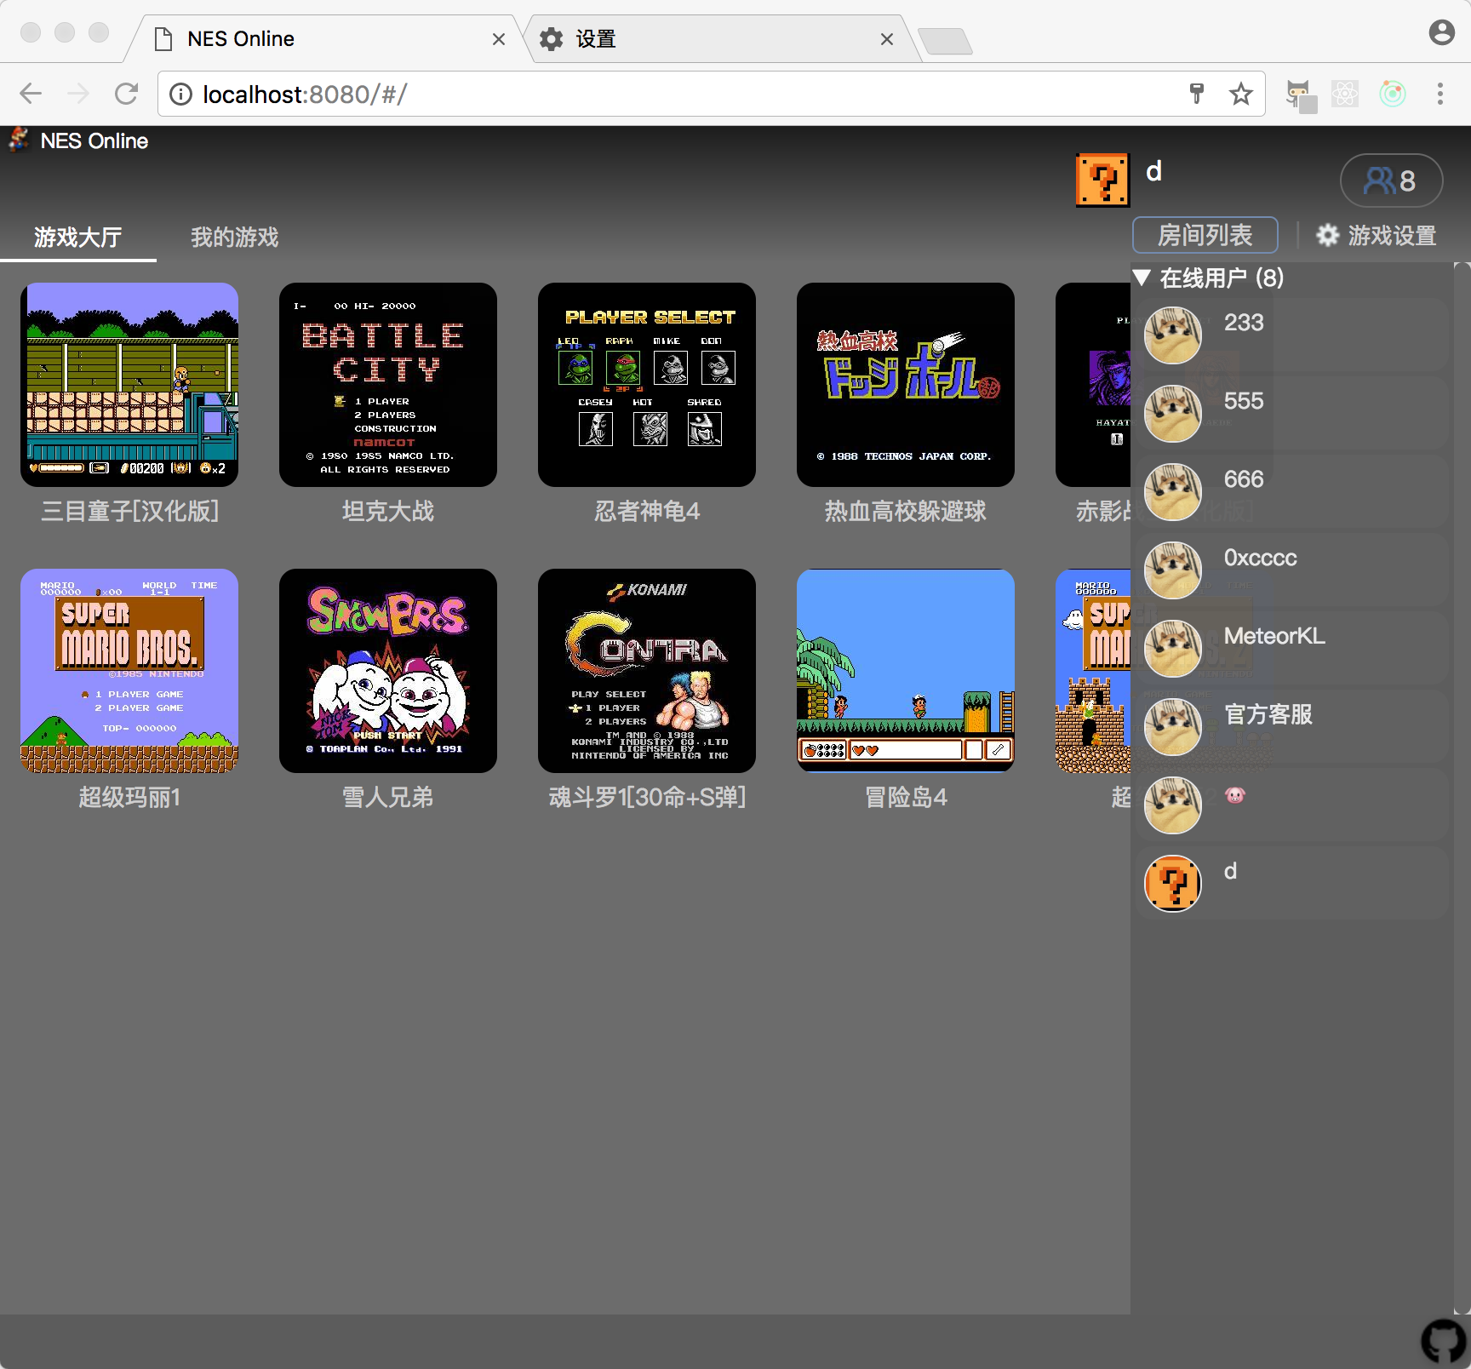Open the React DevTools extension icon

click(x=1345, y=94)
